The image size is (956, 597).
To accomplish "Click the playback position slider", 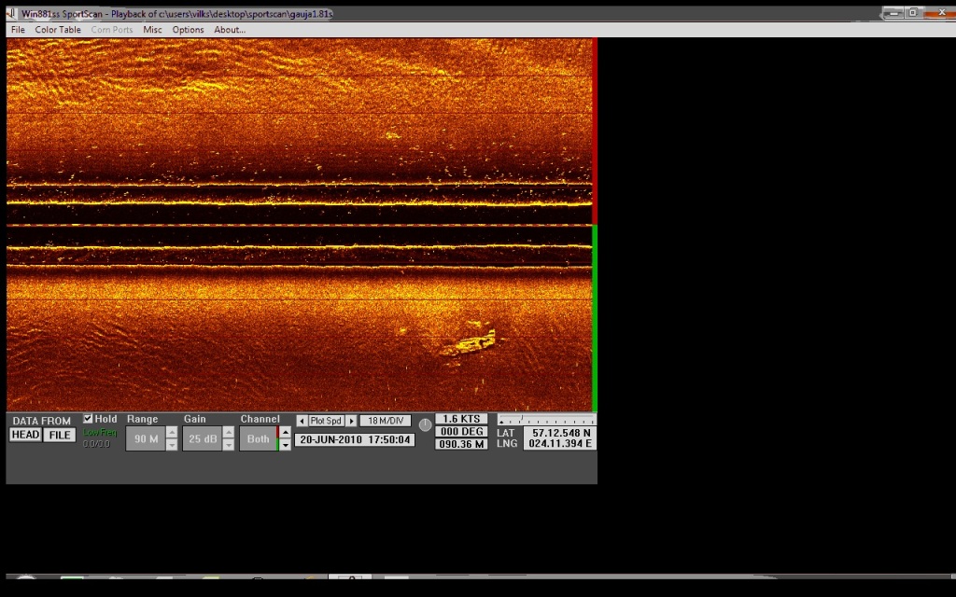I will (546, 420).
